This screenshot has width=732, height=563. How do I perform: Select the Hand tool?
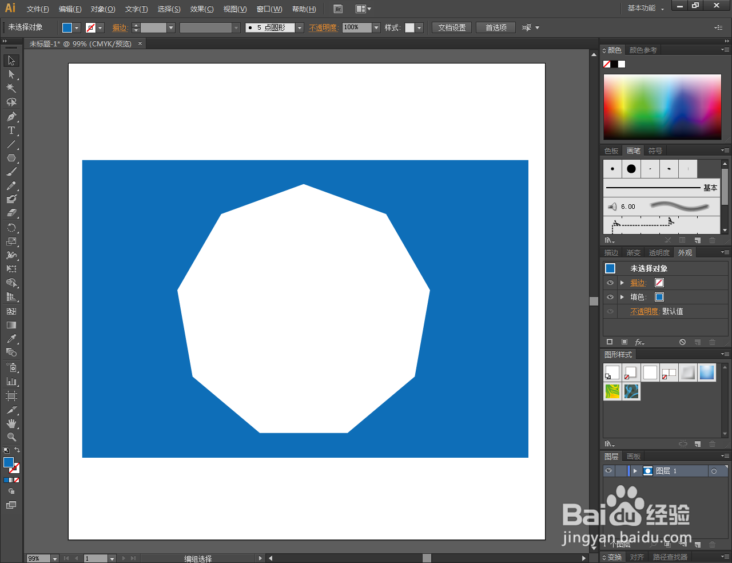pos(11,423)
